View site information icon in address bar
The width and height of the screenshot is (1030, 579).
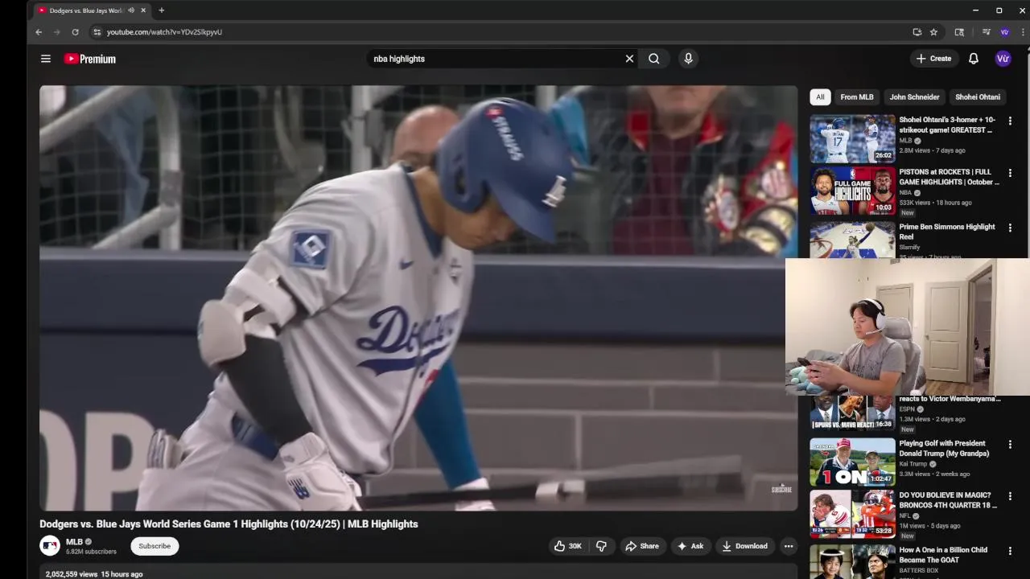click(97, 32)
